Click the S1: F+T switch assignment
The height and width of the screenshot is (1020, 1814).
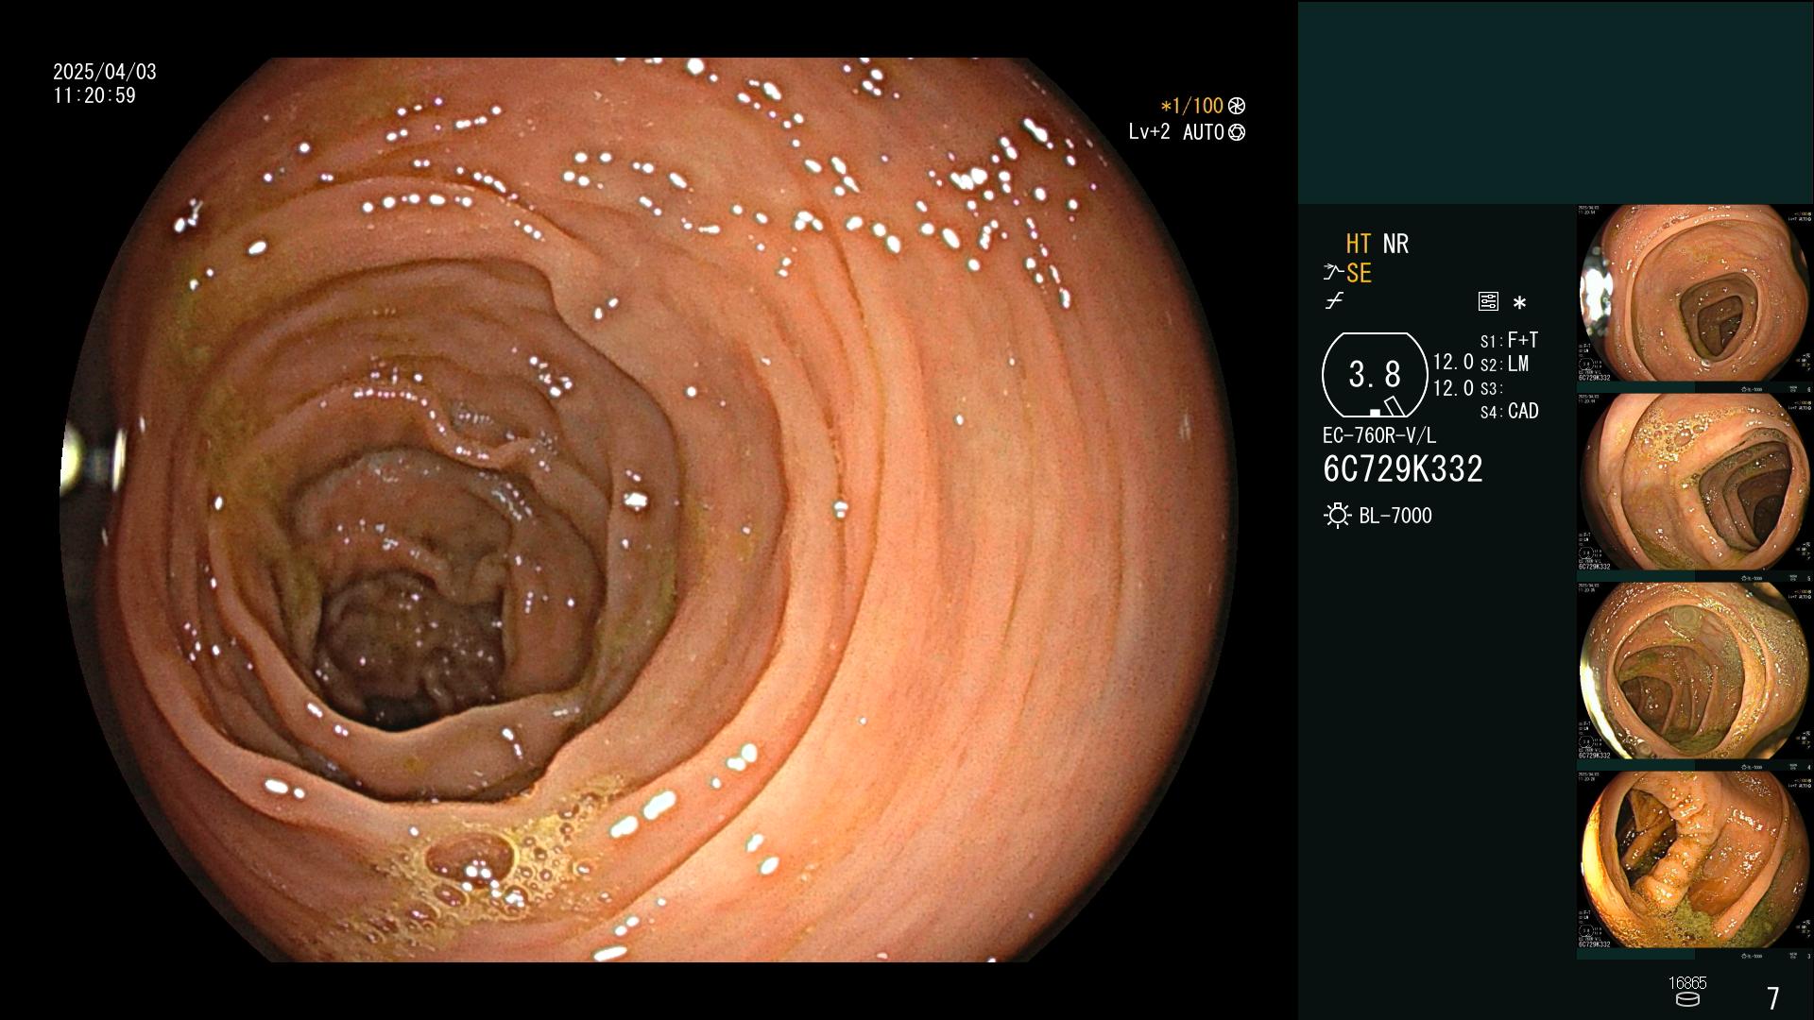tap(1509, 340)
